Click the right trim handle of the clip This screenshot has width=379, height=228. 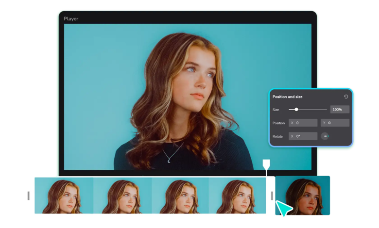point(272,195)
